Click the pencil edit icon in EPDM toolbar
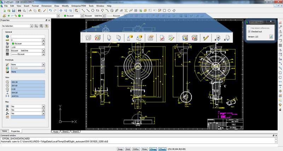Viewport: 283px width, 151px height. click(206, 37)
